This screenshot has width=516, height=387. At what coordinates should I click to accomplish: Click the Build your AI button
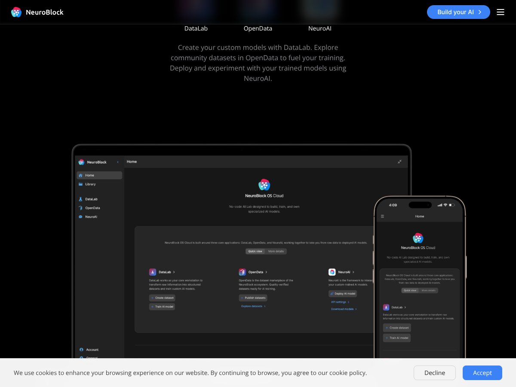tap(458, 12)
